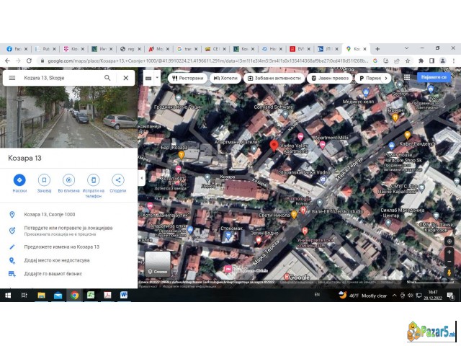The height and width of the screenshot is (346, 461).
Task: Share location using Сподели icon
Action: click(x=117, y=180)
